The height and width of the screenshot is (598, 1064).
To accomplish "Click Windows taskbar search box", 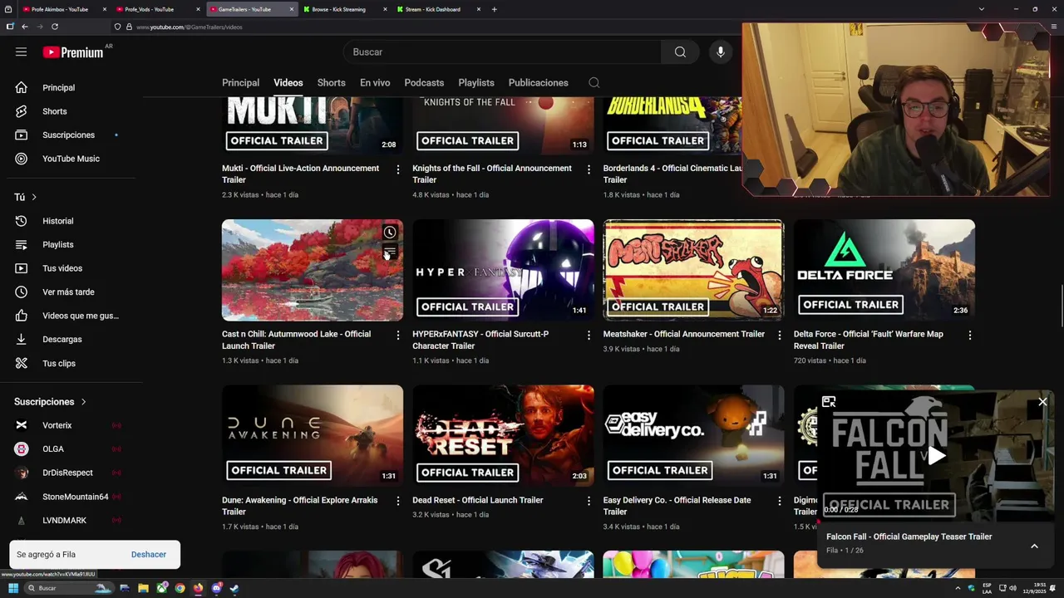I will pos(68,588).
